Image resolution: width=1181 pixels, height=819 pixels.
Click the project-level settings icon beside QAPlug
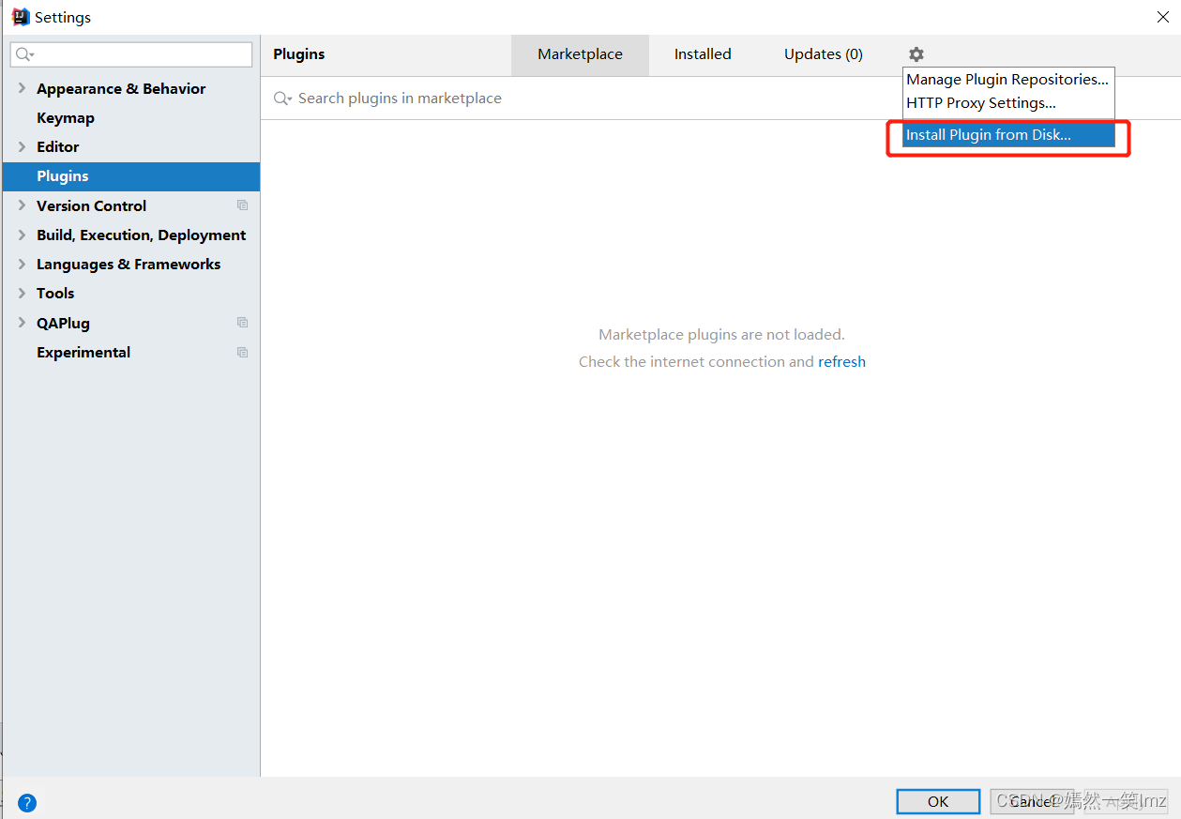(x=242, y=322)
